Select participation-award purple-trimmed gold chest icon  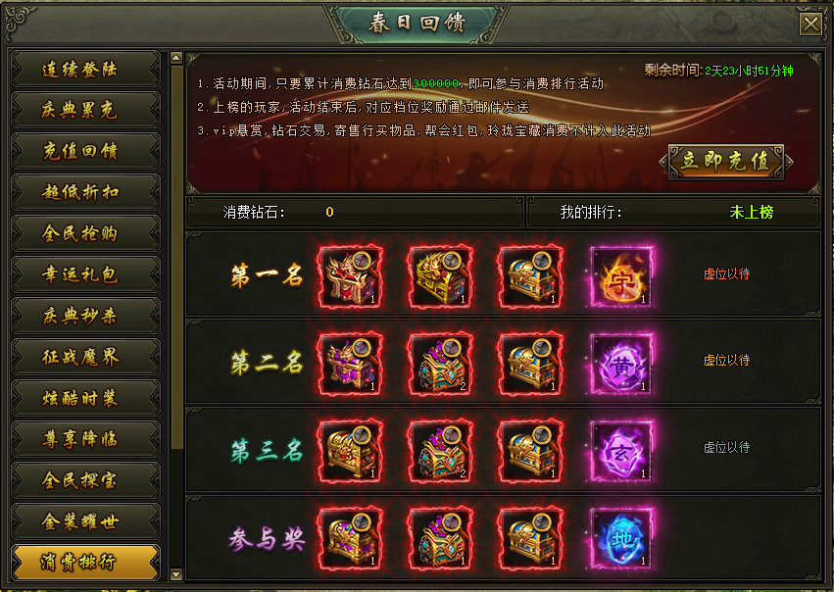(351, 538)
